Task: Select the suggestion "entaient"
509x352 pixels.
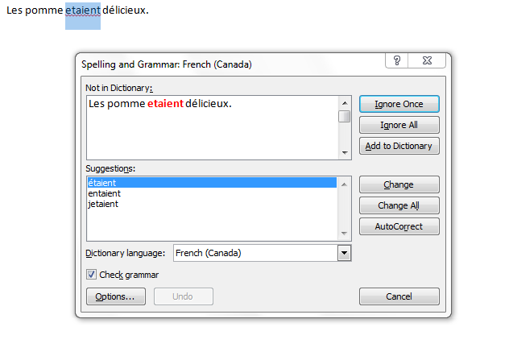Action: (104, 194)
